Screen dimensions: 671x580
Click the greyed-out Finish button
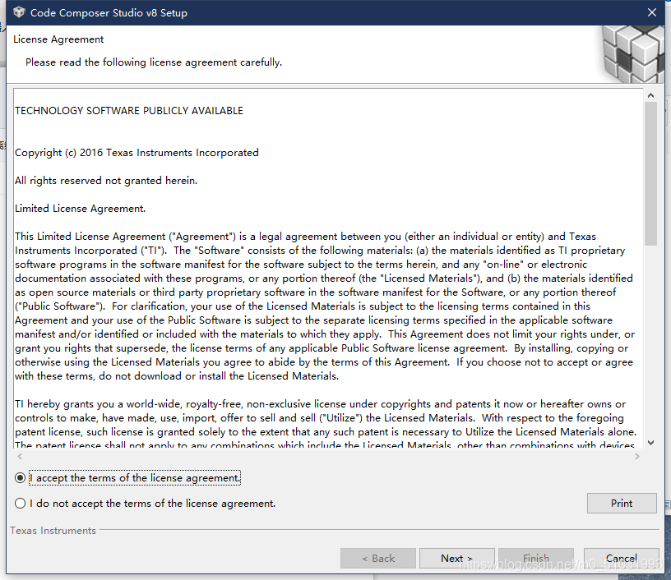pyautogui.click(x=535, y=558)
